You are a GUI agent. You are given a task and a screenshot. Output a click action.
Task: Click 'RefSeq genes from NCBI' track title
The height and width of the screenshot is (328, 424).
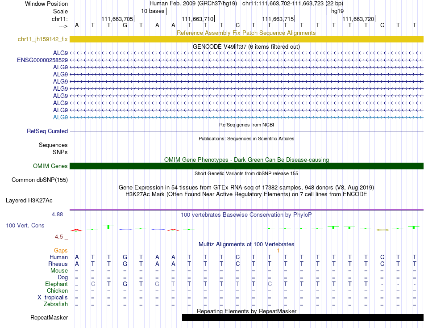(246, 125)
